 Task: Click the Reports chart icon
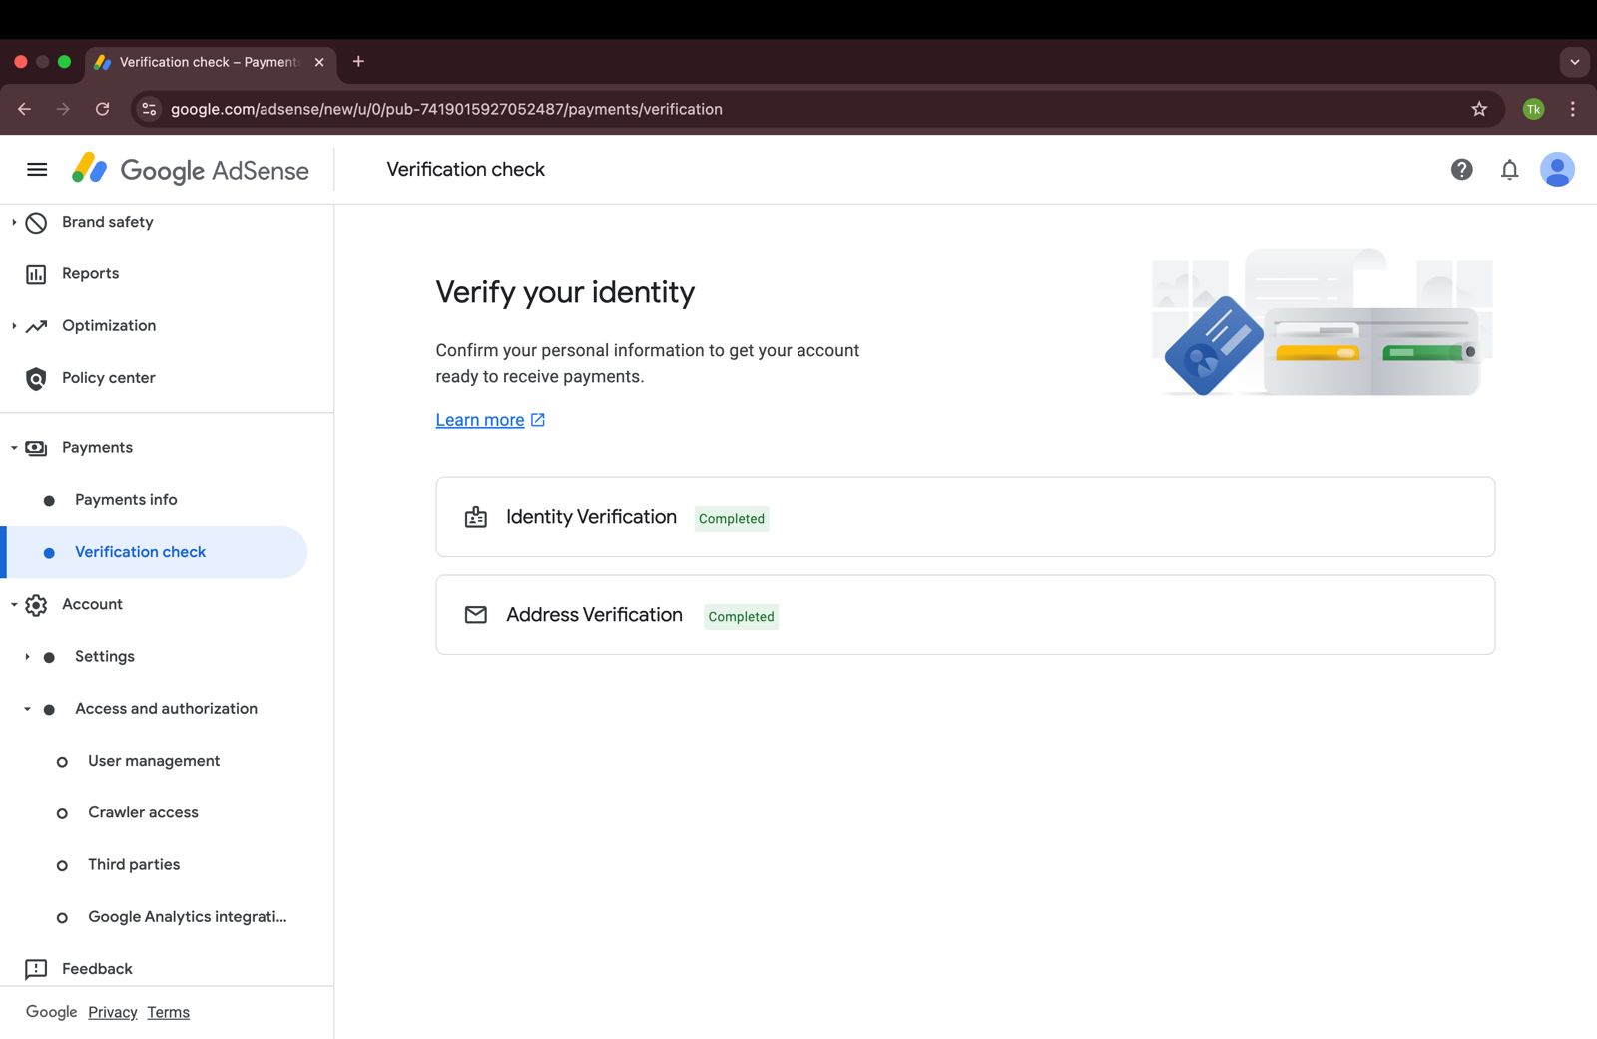click(36, 274)
